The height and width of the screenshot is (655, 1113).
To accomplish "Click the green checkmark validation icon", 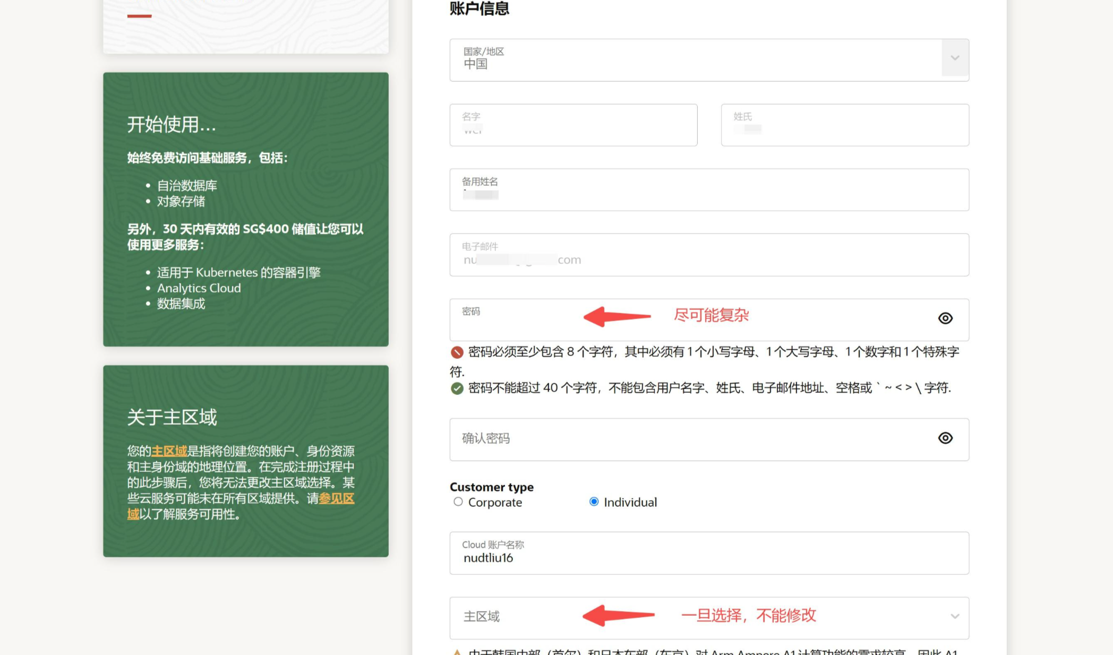I will pos(457,389).
